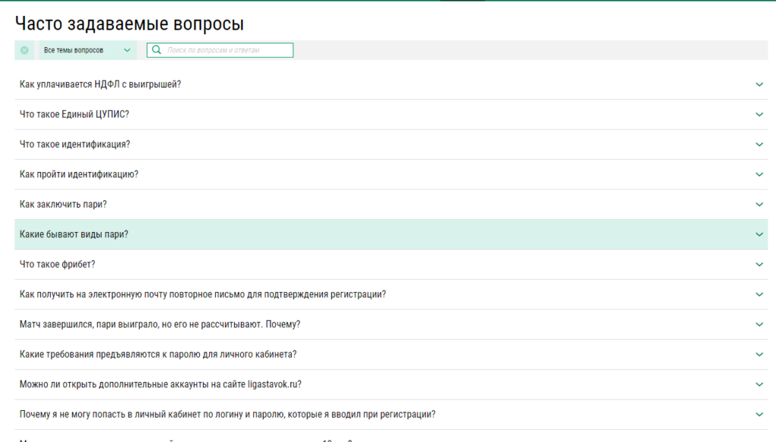This screenshot has width=776, height=442.
Task: Expand chevron for 'Какие бывают виды пари?'
Action: pyautogui.click(x=759, y=234)
